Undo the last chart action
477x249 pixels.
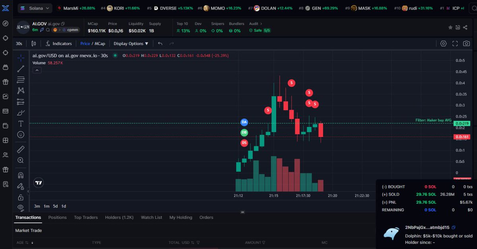point(160,43)
